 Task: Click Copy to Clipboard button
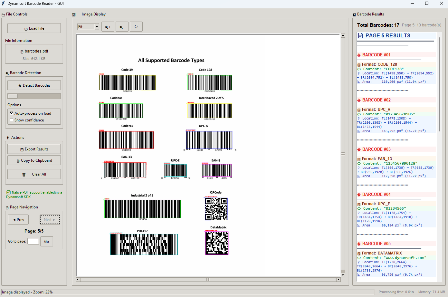34,160
